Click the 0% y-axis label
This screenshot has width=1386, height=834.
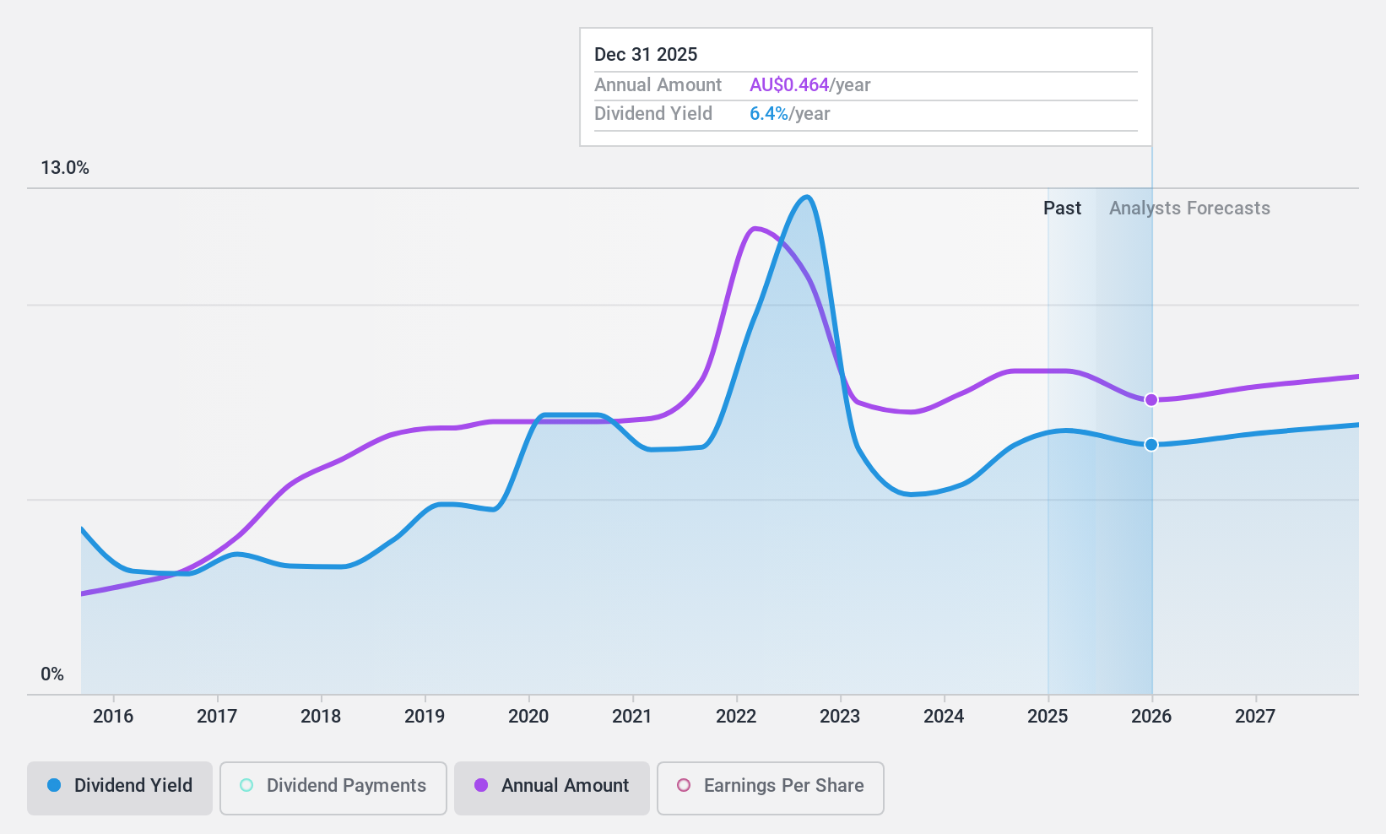[52, 674]
